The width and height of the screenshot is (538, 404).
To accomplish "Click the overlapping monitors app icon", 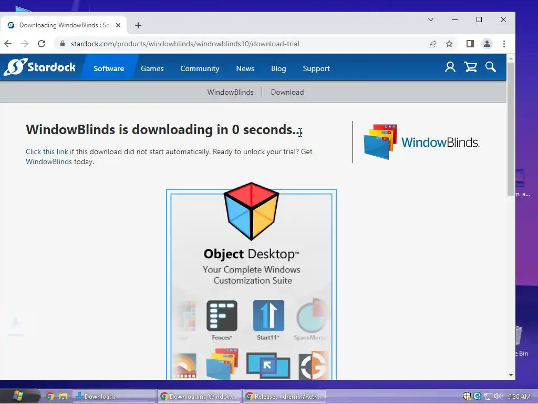I will (x=268, y=366).
